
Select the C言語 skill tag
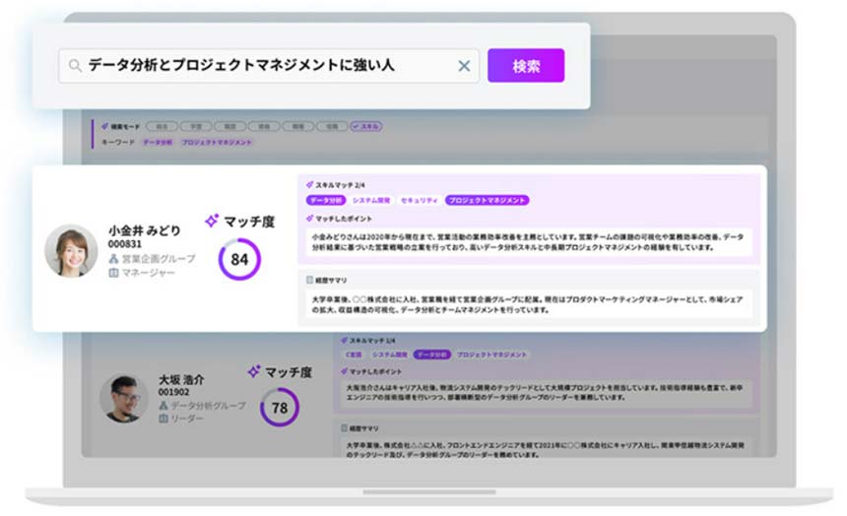[354, 355]
